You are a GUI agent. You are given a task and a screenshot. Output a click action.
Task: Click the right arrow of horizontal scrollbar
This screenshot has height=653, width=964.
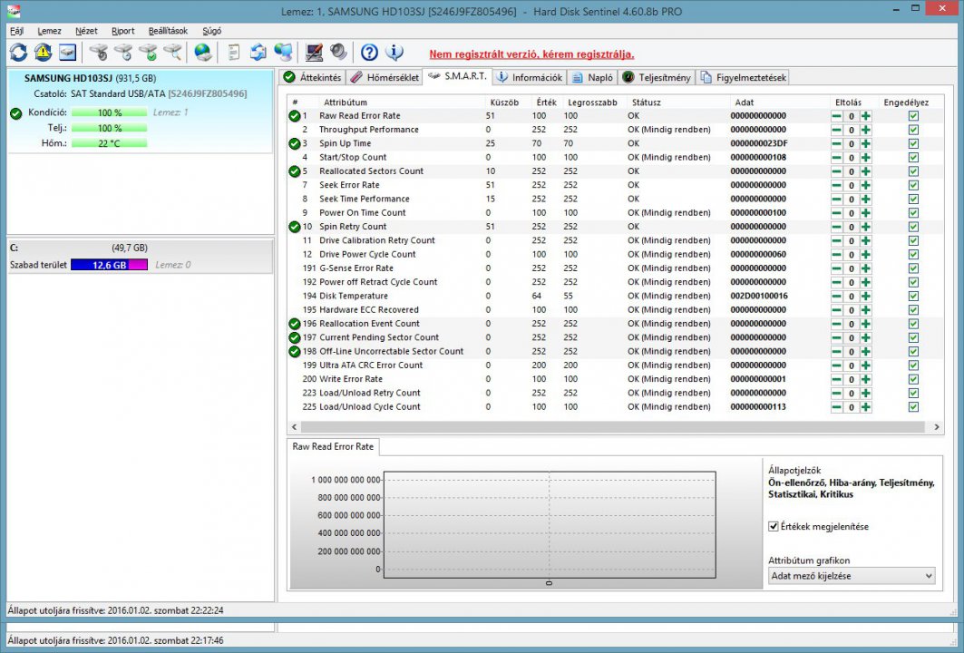click(937, 426)
